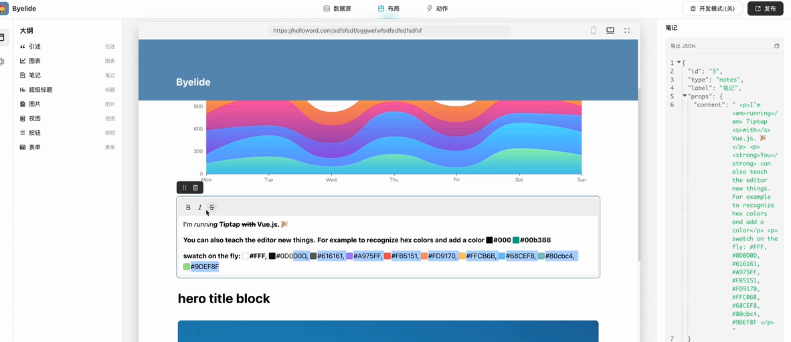
Task: Click the #A975FF purple color swatch
Action: tap(349, 256)
